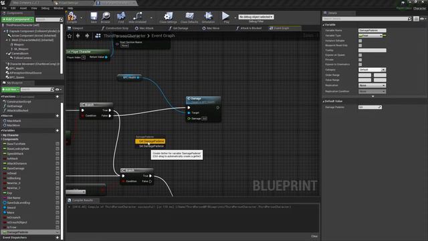The image size is (428, 241).
Task: Click the Find toolbar icon
Action: click(x=121, y=17)
